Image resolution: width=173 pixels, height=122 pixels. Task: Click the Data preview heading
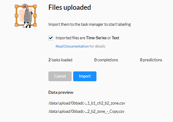tap(61, 92)
